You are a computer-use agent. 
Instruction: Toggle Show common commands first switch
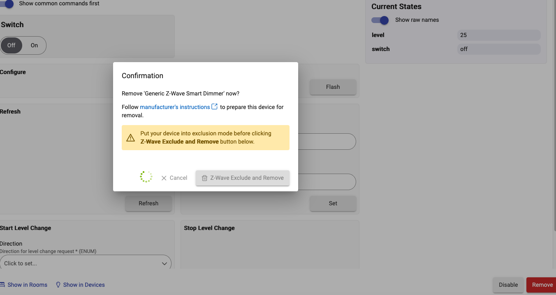click(x=7, y=4)
